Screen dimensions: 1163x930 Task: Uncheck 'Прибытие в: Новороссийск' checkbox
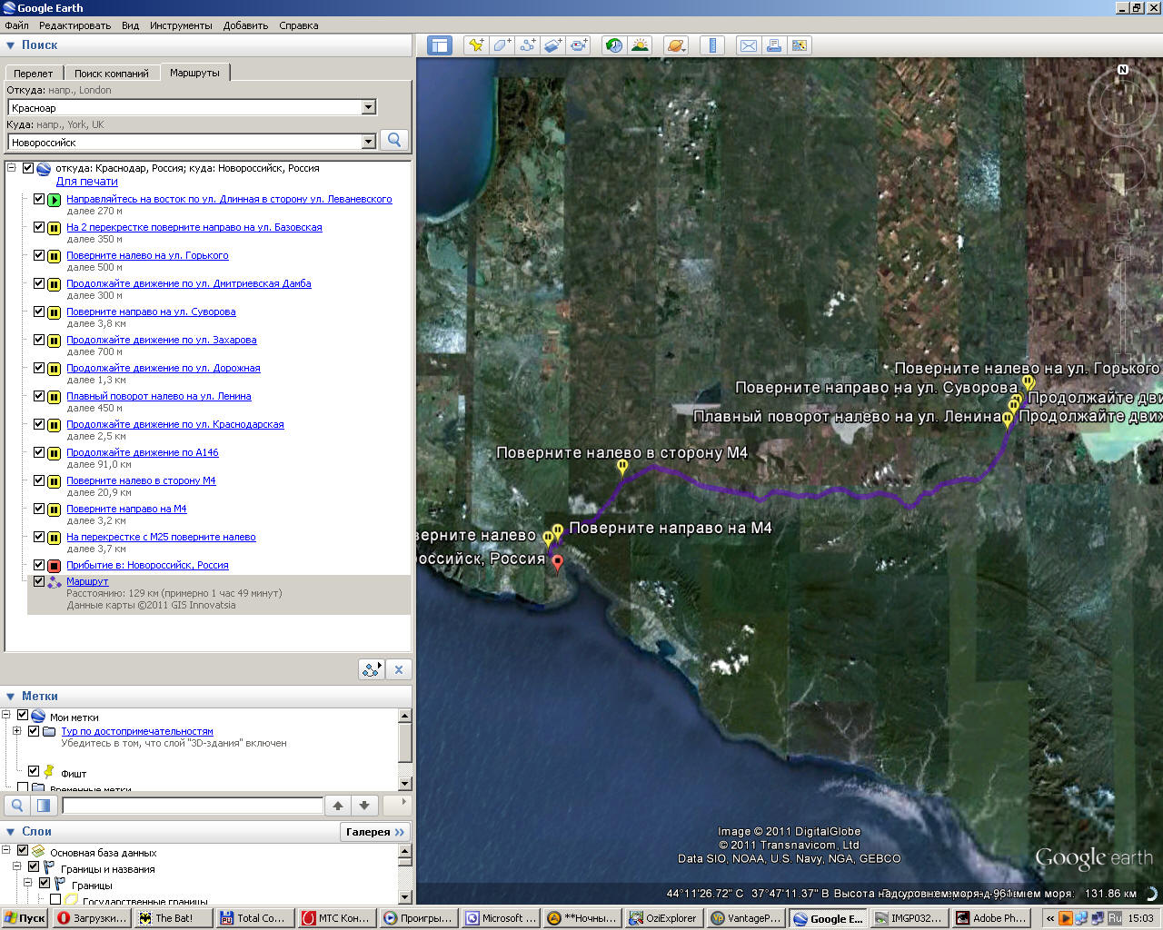(39, 565)
